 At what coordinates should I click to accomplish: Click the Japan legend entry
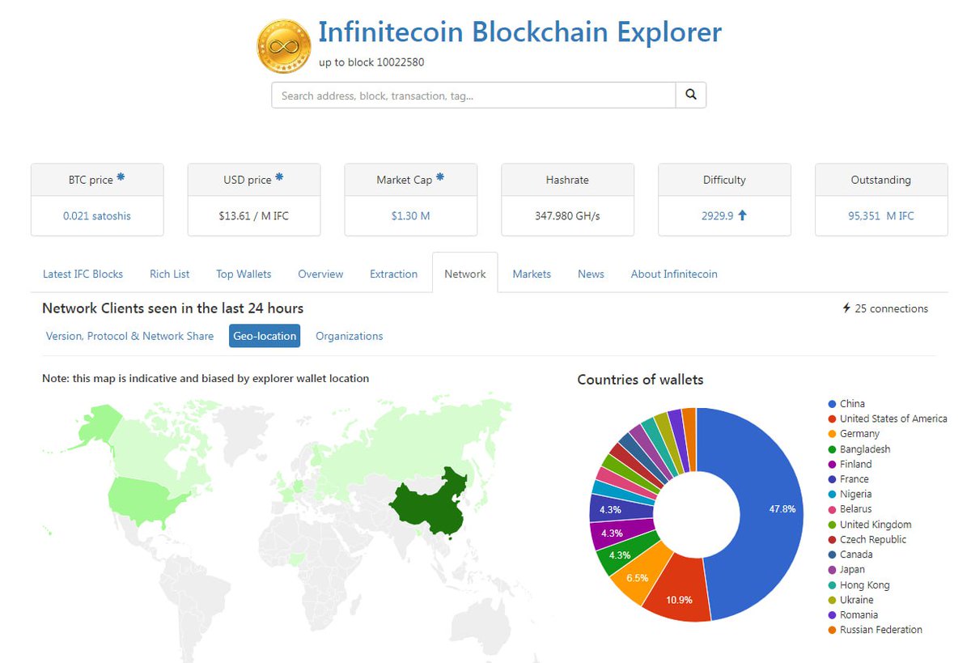tap(846, 570)
